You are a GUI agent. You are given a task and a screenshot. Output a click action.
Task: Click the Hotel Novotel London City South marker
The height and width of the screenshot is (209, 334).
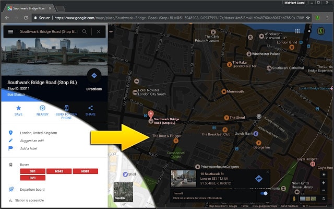point(135,92)
